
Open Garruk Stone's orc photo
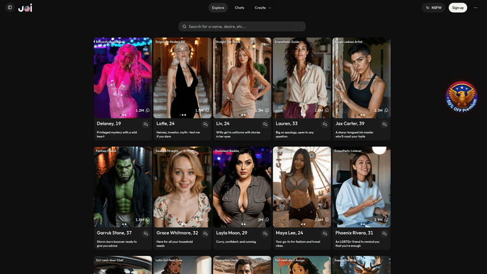(x=123, y=187)
